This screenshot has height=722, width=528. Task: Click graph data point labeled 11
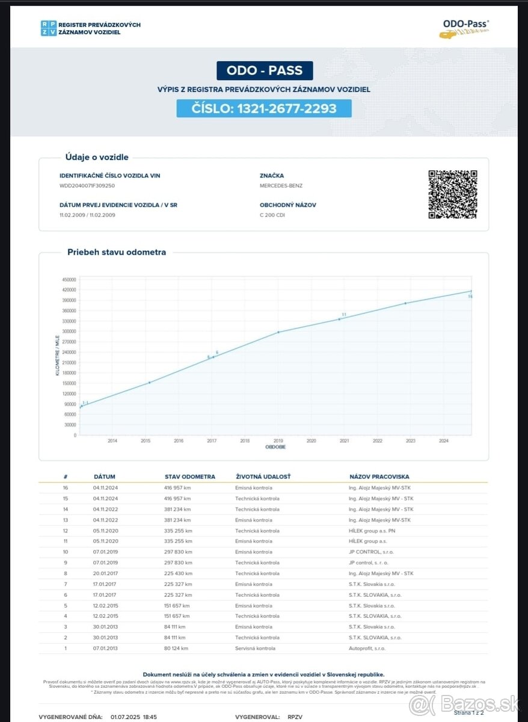coord(340,318)
